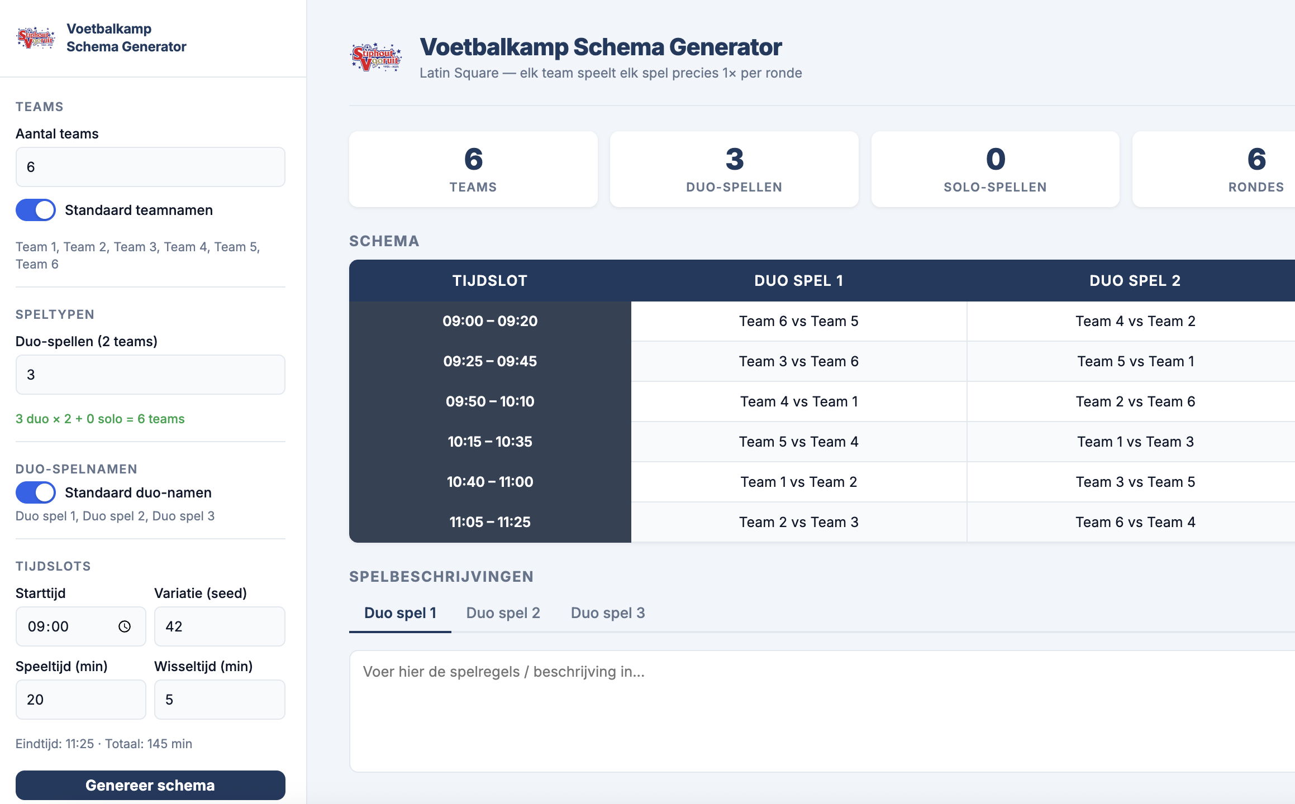Toggle the Standaard teamnamen switch
1295x804 pixels.
click(x=36, y=210)
